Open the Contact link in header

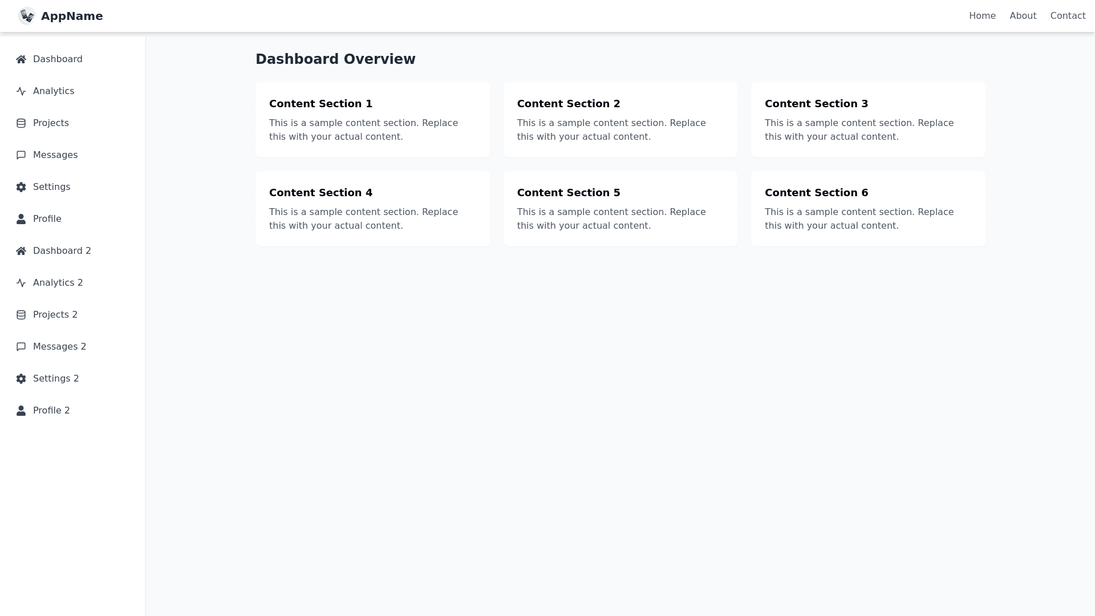[1068, 16]
